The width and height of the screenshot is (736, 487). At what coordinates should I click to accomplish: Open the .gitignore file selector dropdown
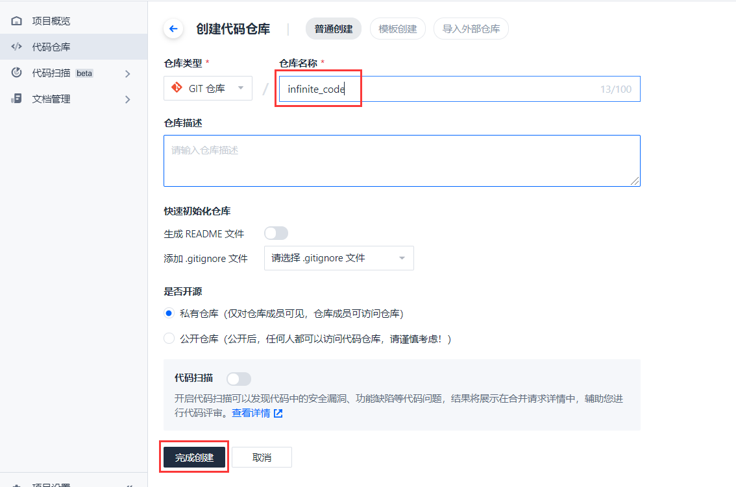(339, 258)
